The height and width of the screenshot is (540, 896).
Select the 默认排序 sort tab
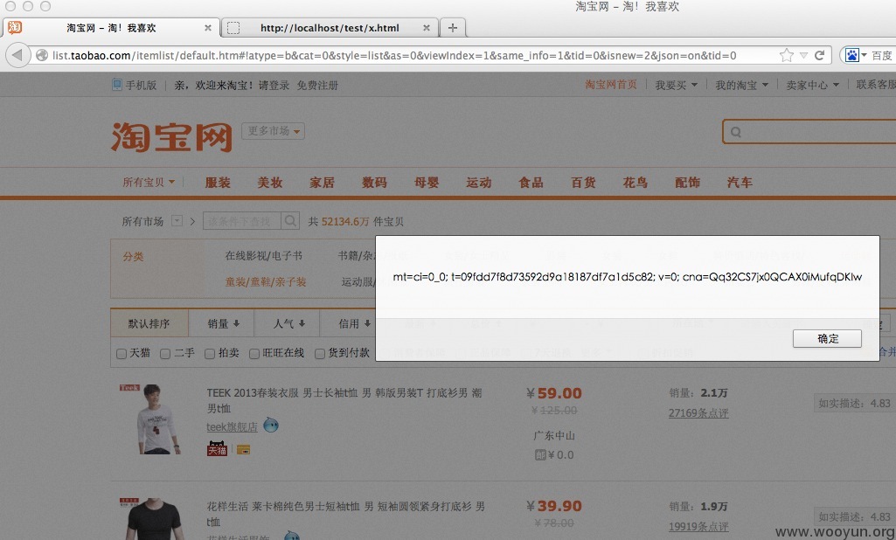pyautogui.click(x=149, y=323)
